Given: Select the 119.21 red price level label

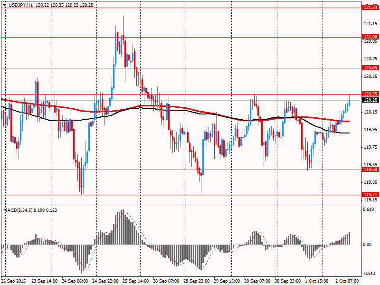Looking at the screenshot, I should [370, 195].
